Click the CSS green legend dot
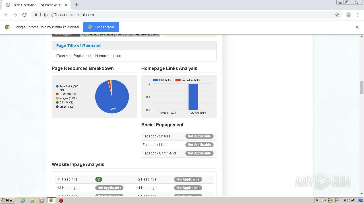The height and width of the screenshot is (204, 364). click(57, 102)
